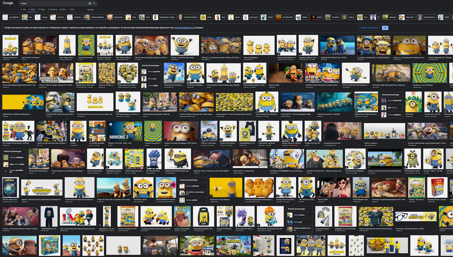Select the kuss suggestion chip
Image resolution: width=453 pixels, height=257 pixels.
221,17
